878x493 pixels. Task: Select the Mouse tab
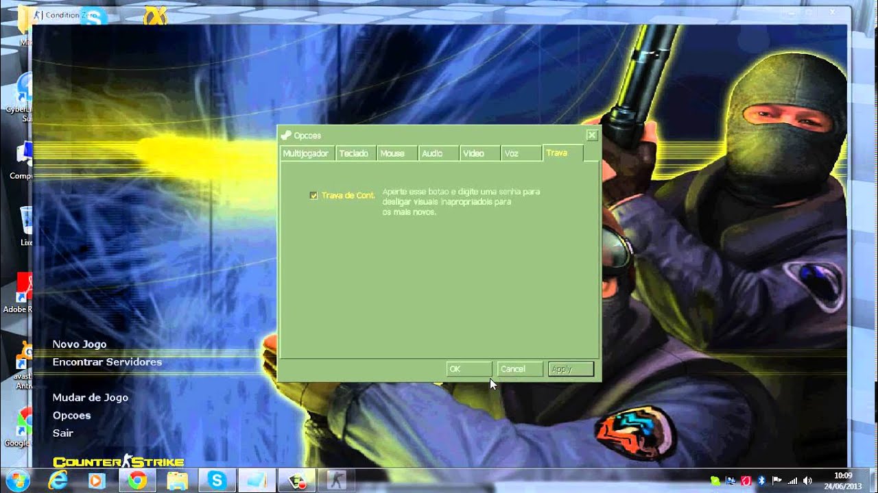click(x=396, y=153)
